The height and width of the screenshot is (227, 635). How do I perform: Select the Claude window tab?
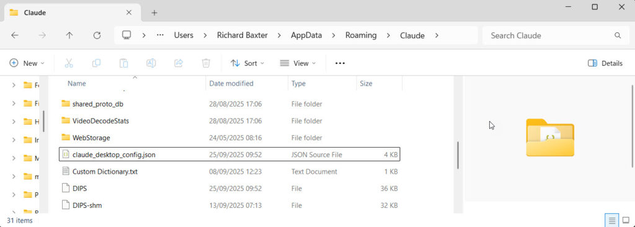[73, 12]
